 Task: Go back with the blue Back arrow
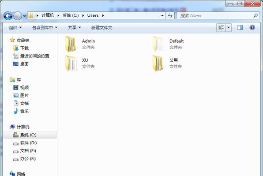[8, 16]
